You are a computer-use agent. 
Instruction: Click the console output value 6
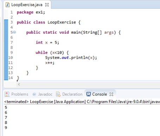coord(6,113)
